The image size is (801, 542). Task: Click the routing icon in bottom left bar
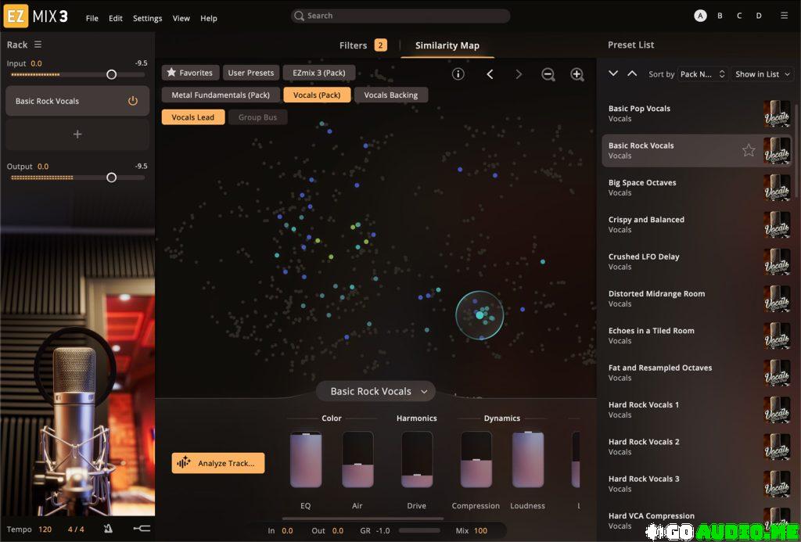(x=142, y=529)
